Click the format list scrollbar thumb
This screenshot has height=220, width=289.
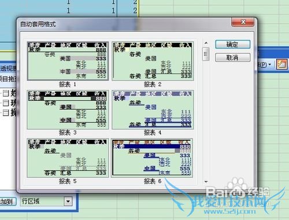point(206,54)
